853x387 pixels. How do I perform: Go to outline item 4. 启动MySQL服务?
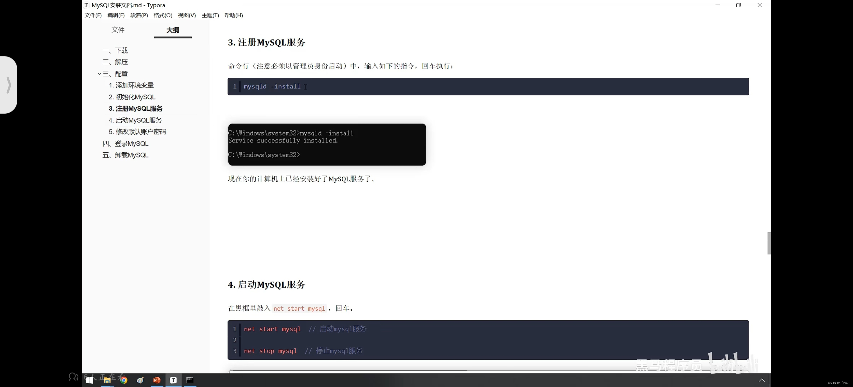pos(135,120)
